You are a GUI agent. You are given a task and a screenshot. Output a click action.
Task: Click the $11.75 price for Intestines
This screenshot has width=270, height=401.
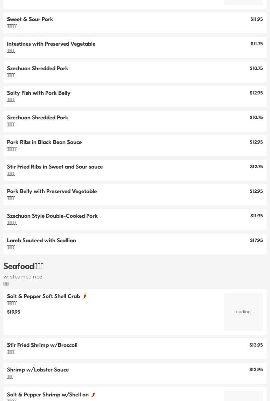(257, 44)
